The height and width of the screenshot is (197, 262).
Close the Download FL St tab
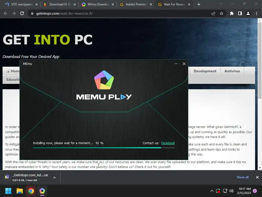75,4
